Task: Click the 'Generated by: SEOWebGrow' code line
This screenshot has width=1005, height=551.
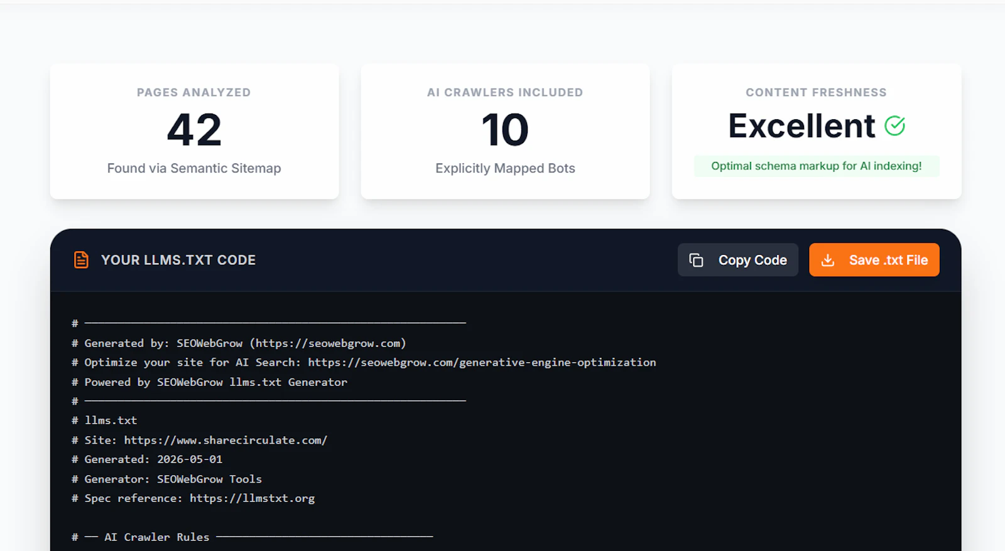Action: (239, 343)
